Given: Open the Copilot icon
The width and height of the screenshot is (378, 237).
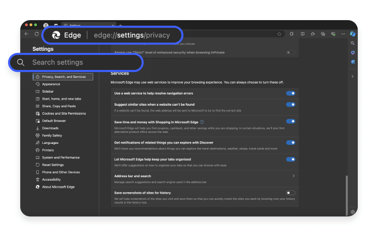Looking at the screenshot, I should [353, 34].
